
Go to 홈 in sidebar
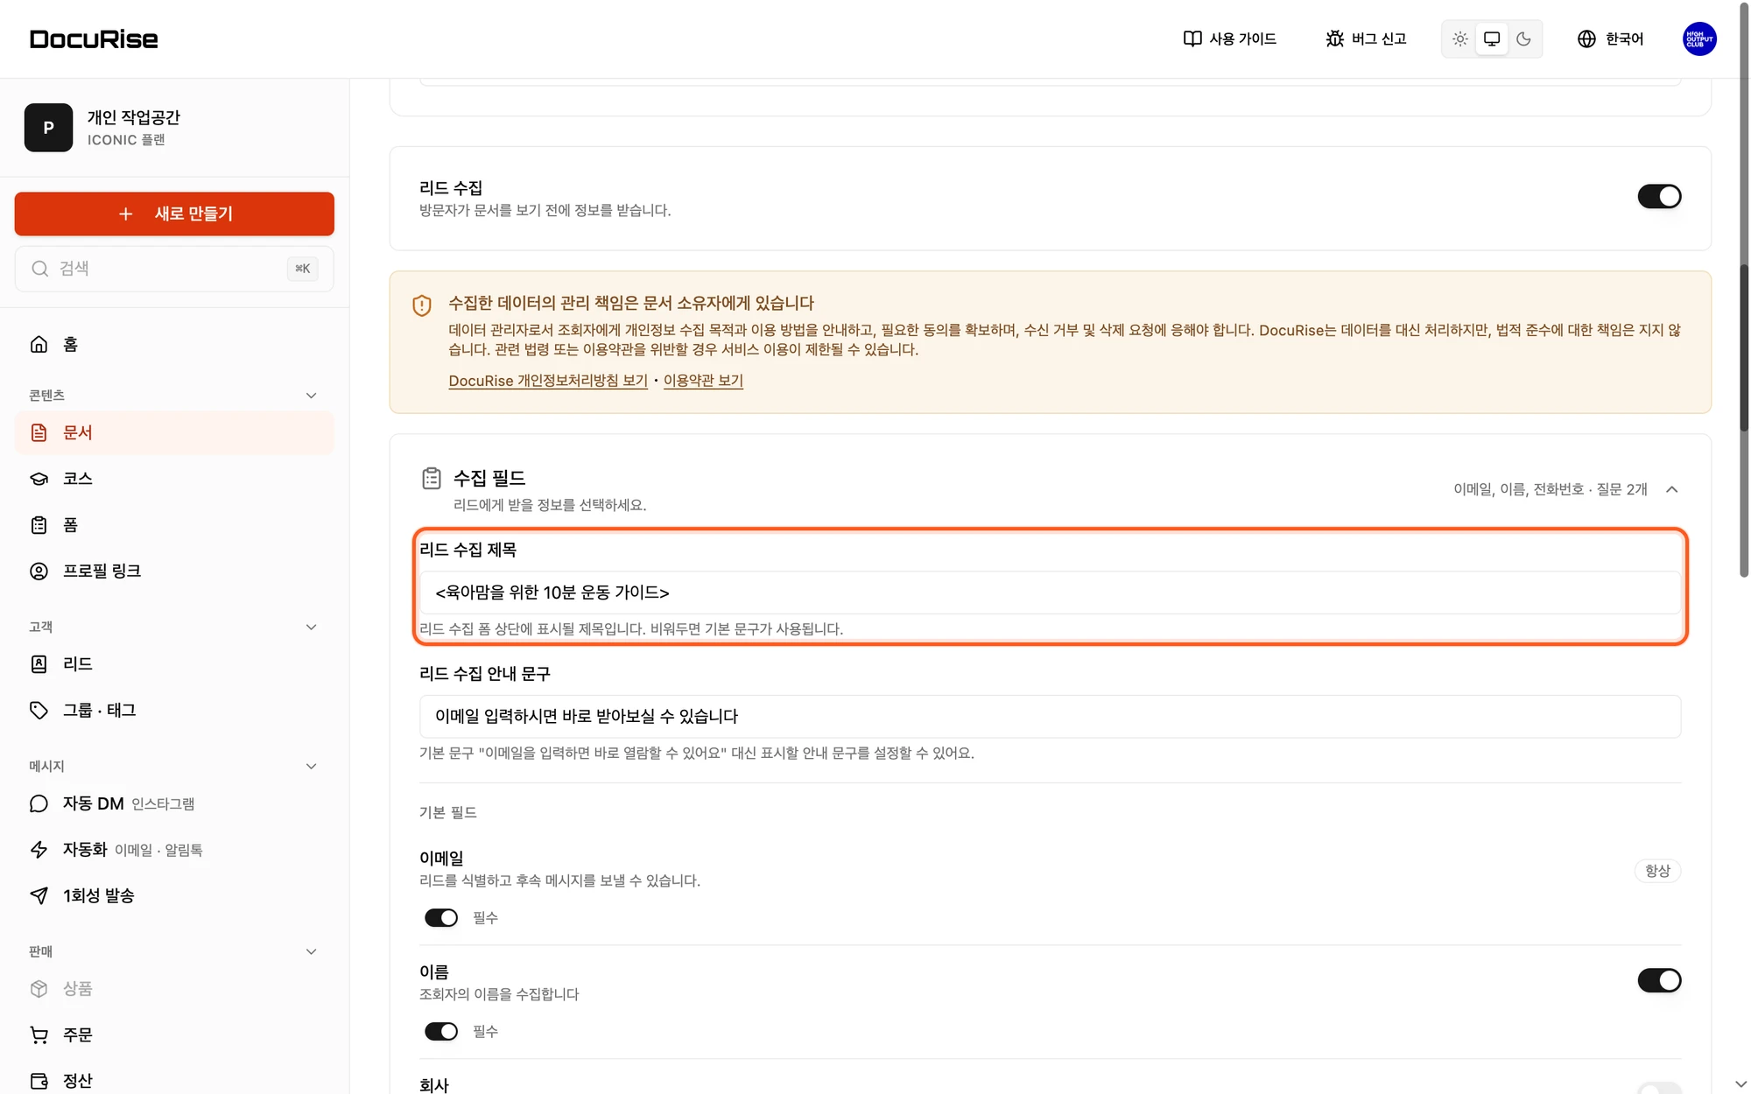(x=174, y=344)
